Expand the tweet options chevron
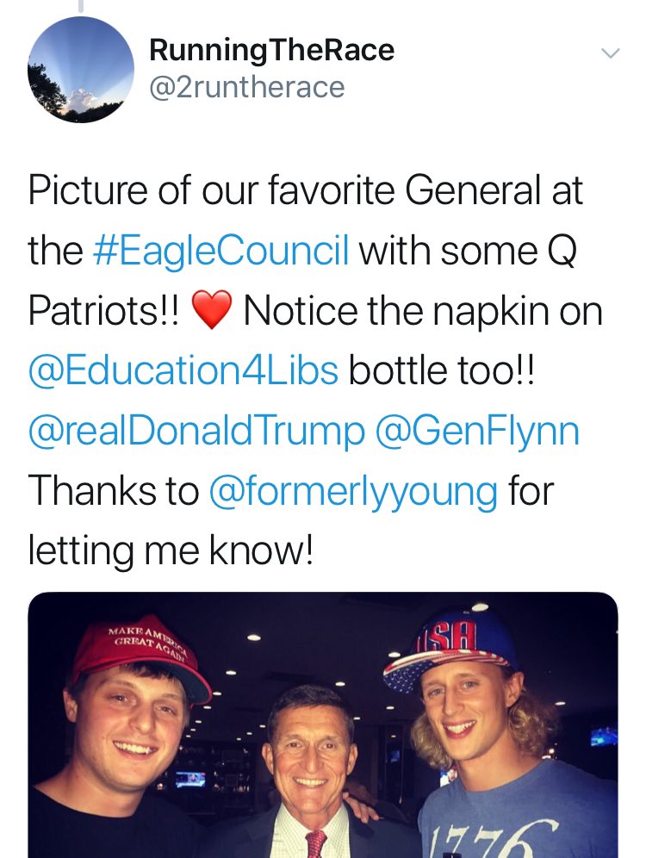646x858 pixels. pyautogui.click(x=610, y=53)
